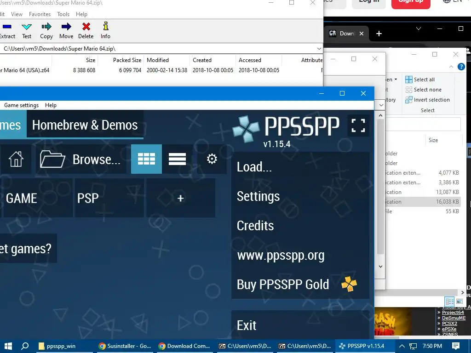The width and height of the screenshot is (471, 353).
Task: Open the notification center icon
Action: (x=456, y=346)
